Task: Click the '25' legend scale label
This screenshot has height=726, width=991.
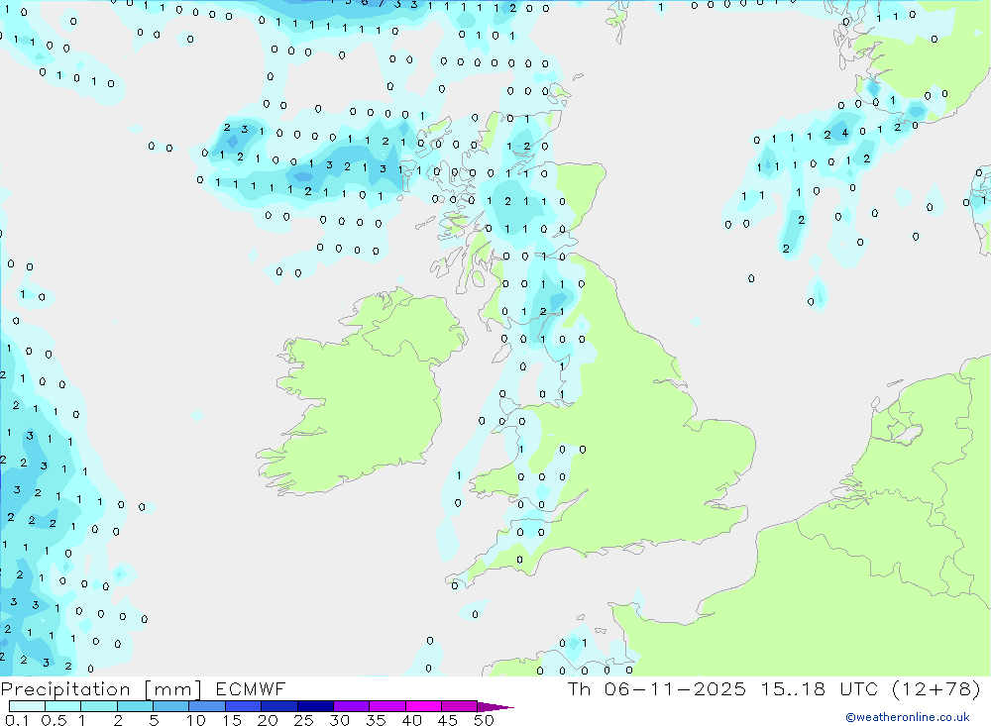Action: click(303, 720)
